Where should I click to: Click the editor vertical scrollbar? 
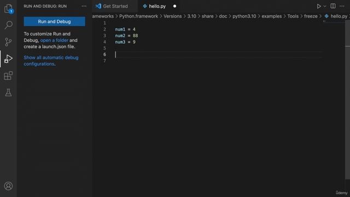(347, 100)
